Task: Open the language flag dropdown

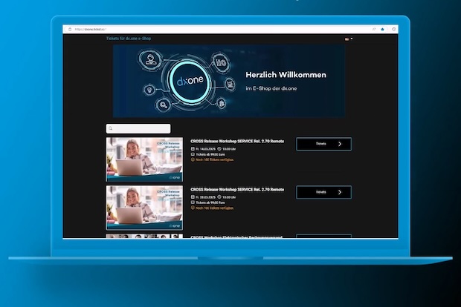Action: coord(348,39)
